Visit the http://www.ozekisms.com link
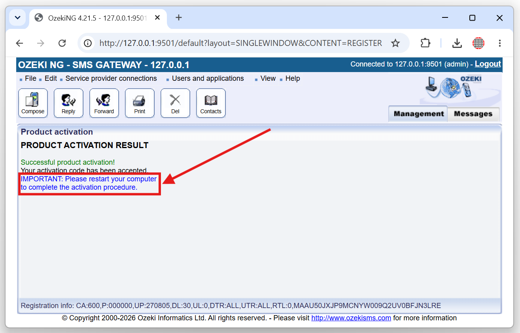 351,318
